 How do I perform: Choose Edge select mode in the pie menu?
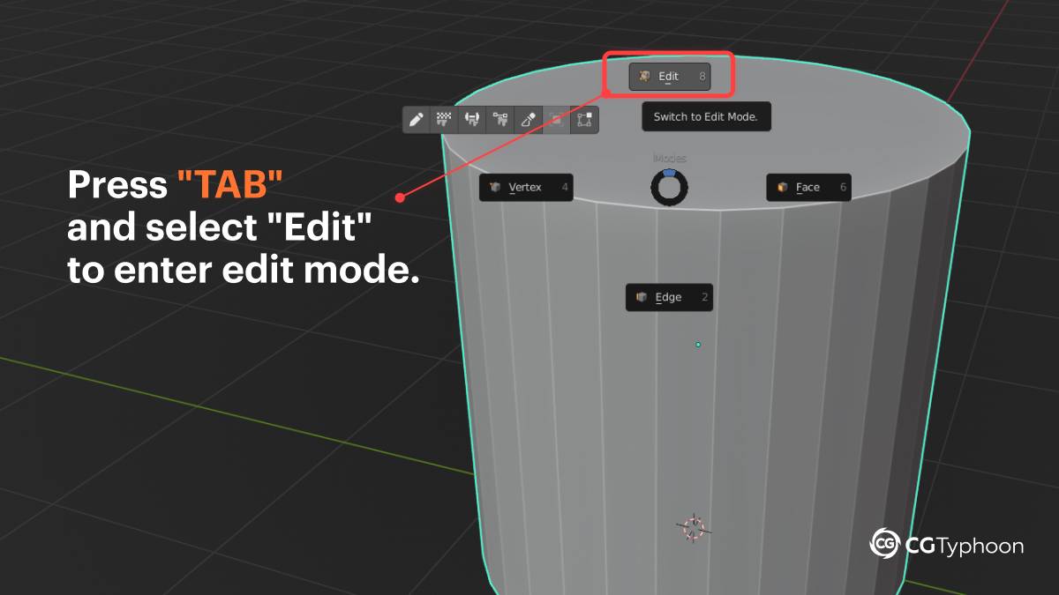668,297
